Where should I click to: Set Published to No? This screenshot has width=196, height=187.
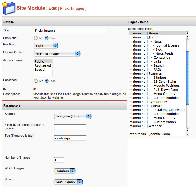pos(36,81)
